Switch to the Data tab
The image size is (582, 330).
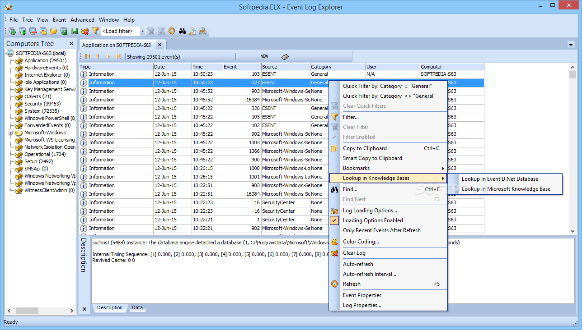[x=137, y=308]
